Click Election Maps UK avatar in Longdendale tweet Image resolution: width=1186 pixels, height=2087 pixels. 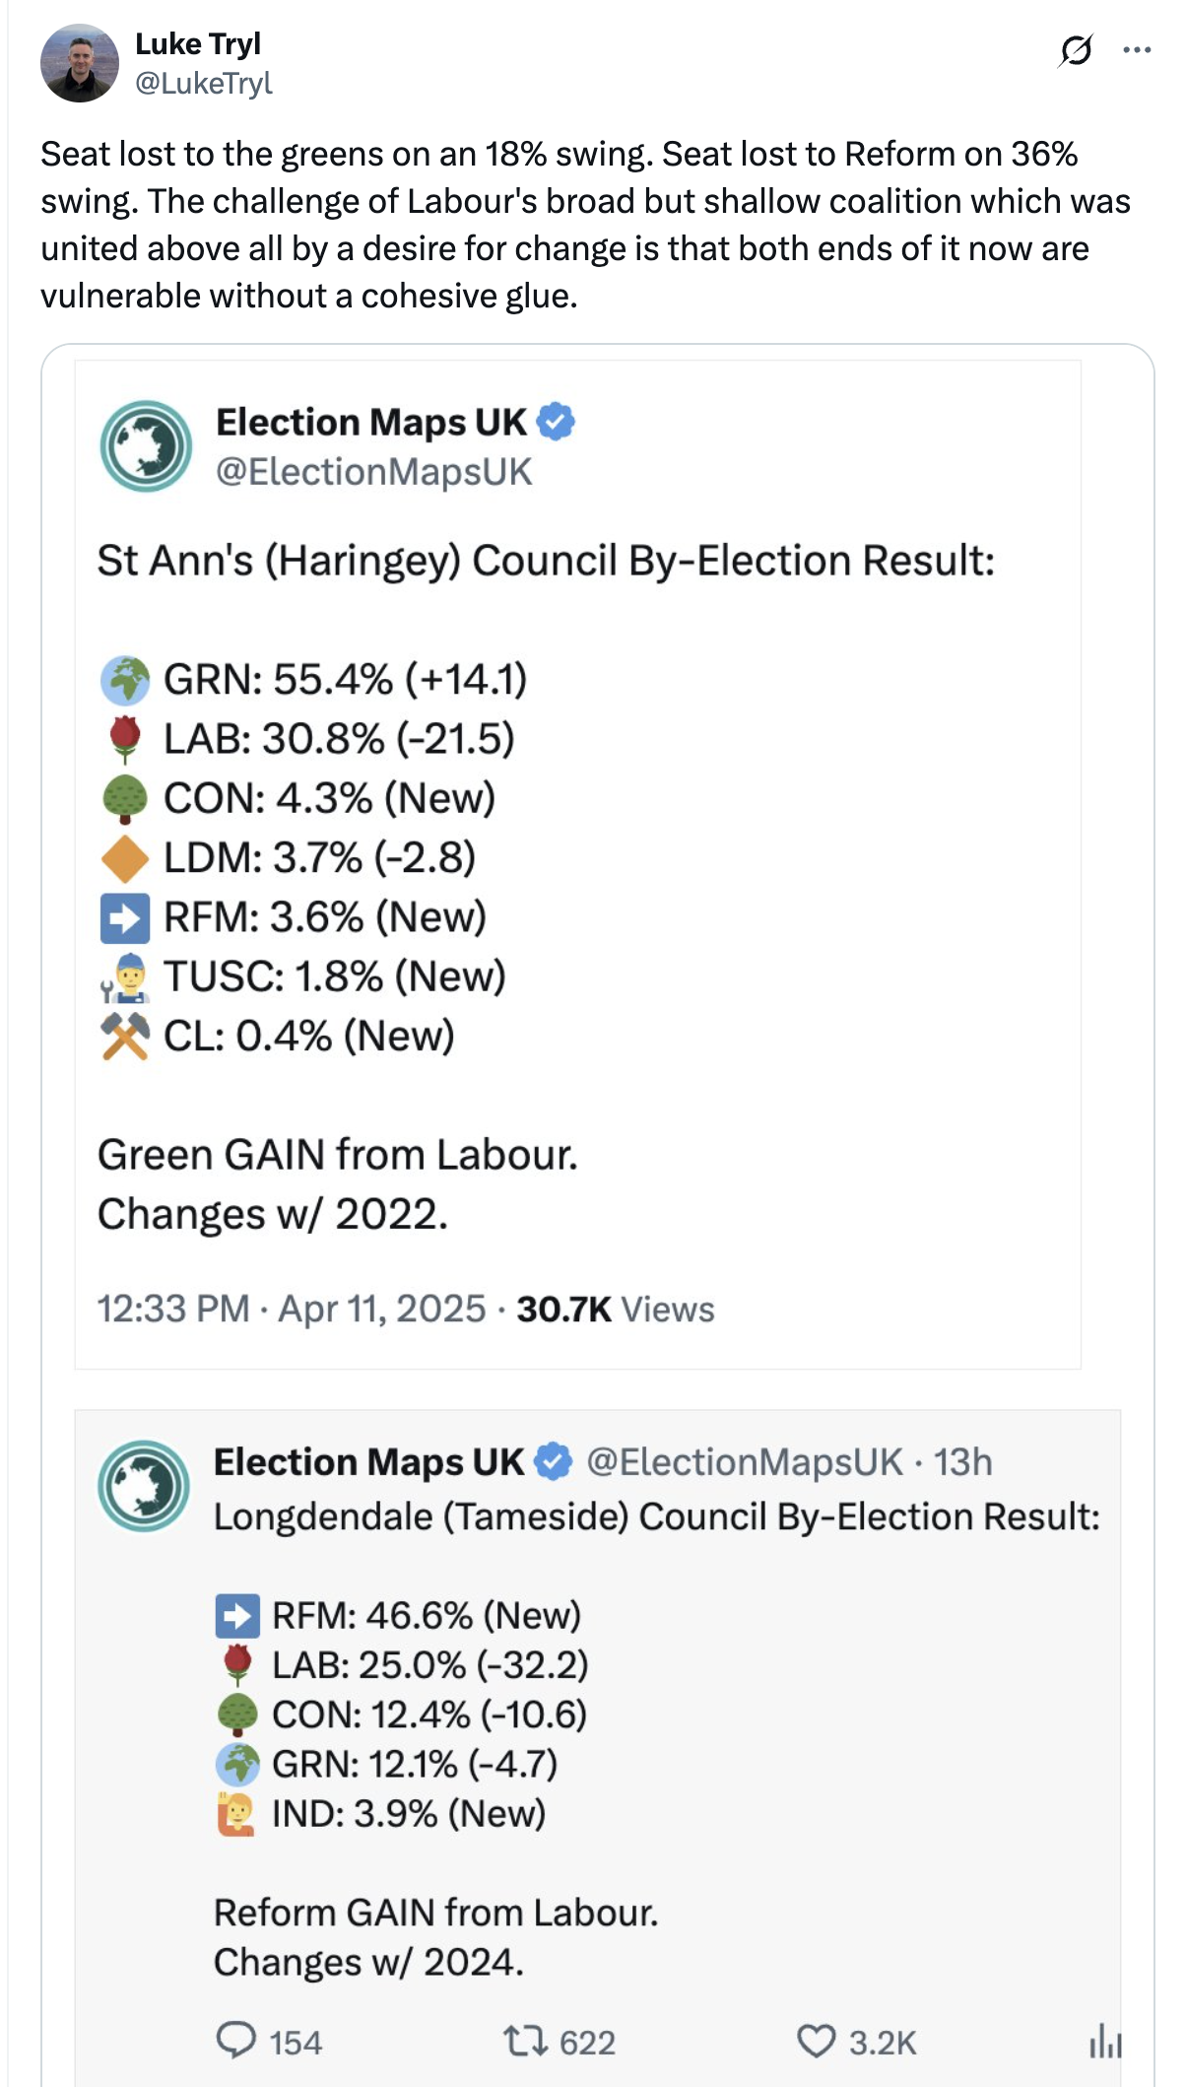pyautogui.click(x=144, y=1485)
